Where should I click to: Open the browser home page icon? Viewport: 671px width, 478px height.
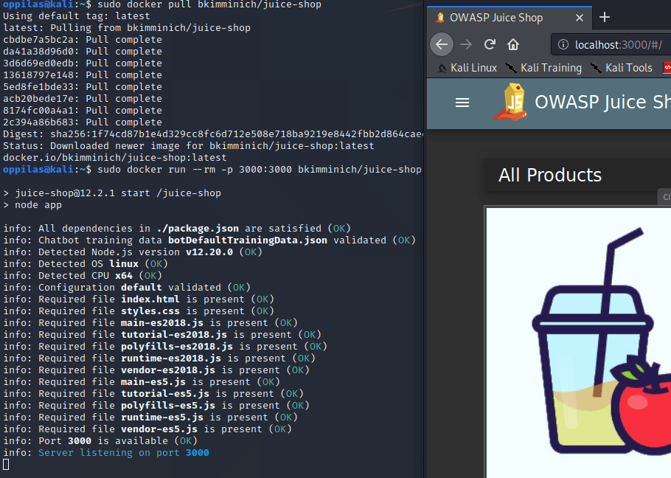pyautogui.click(x=514, y=44)
